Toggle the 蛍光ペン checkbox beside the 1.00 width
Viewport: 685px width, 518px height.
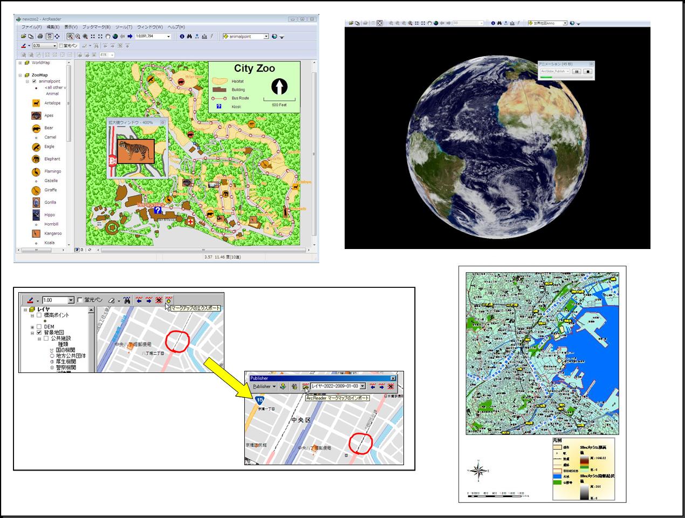coord(80,300)
